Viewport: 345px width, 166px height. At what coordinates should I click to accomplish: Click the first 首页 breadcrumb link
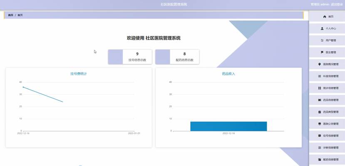click(10, 15)
